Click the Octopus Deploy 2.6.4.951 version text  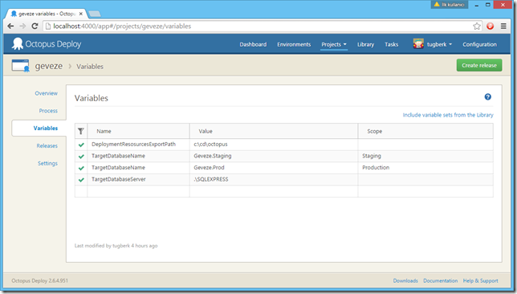(39, 281)
